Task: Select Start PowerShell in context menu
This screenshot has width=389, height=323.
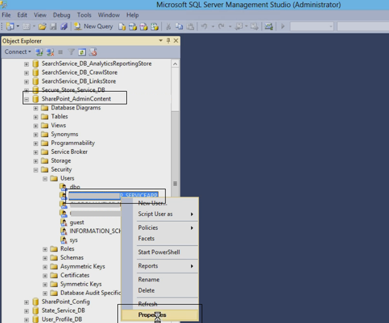Action: 160,252
